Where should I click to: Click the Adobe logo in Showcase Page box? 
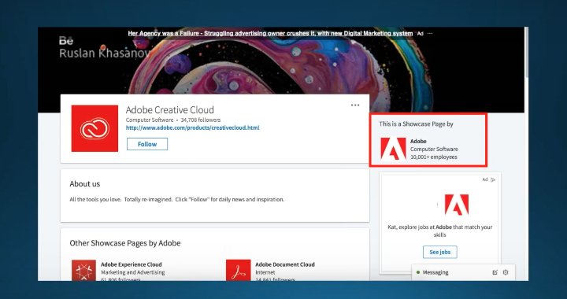pos(393,149)
